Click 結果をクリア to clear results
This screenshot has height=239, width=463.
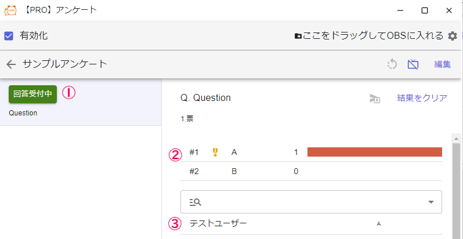pos(422,98)
